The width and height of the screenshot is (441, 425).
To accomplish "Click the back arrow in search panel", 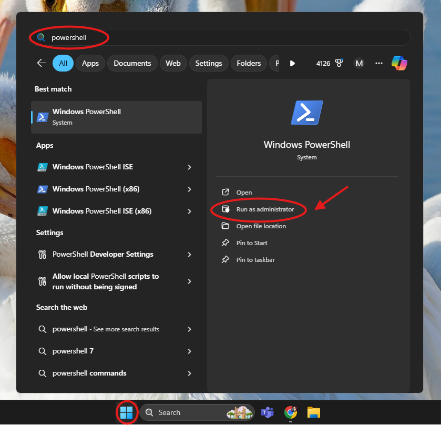I will click(42, 63).
